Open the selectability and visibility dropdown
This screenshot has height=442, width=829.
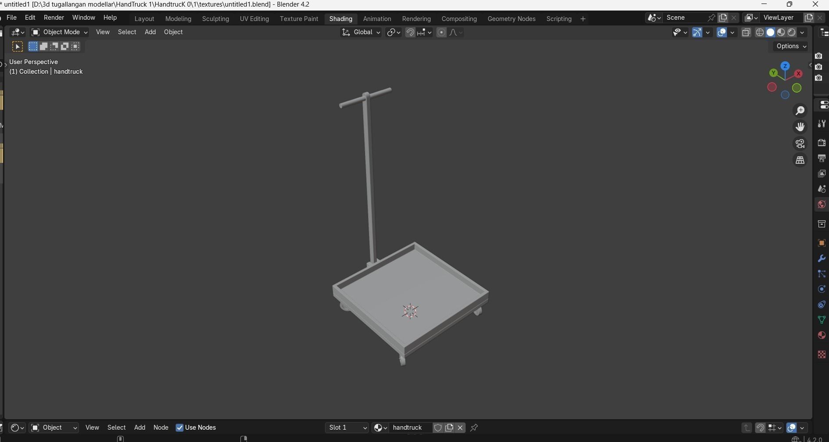click(x=680, y=32)
